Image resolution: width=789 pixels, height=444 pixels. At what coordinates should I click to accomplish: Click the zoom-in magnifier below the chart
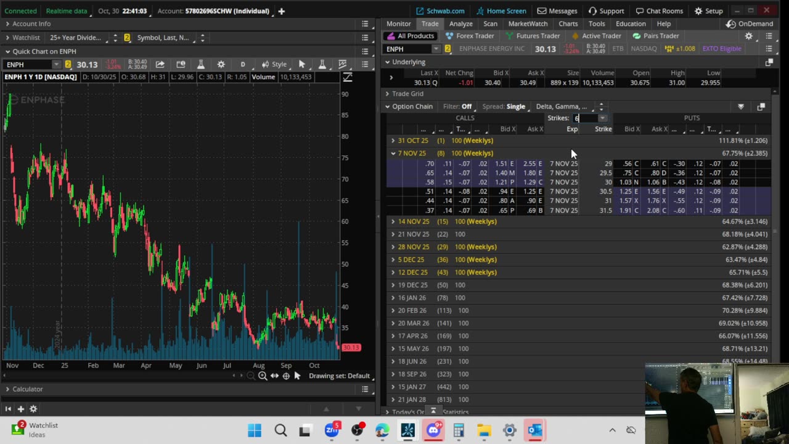point(263,376)
